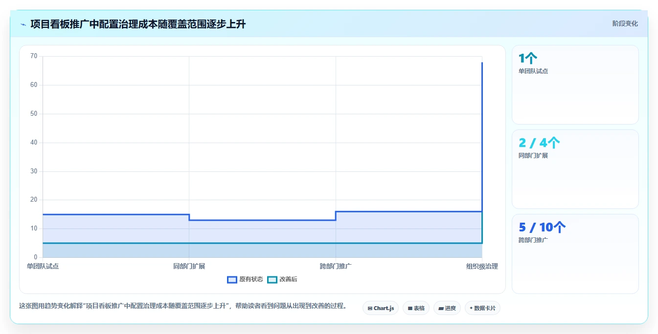Viewport: 658px width, 334px height.
Task: Click the 组织级治理 x-axis label
Action: click(482, 266)
